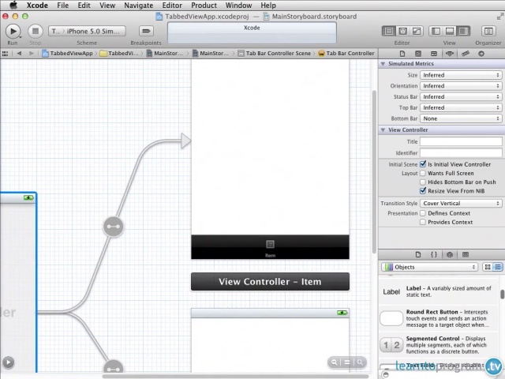
Task: Enable Hides Bottom Bar on Push
Action: pyautogui.click(x=423, y=182)
